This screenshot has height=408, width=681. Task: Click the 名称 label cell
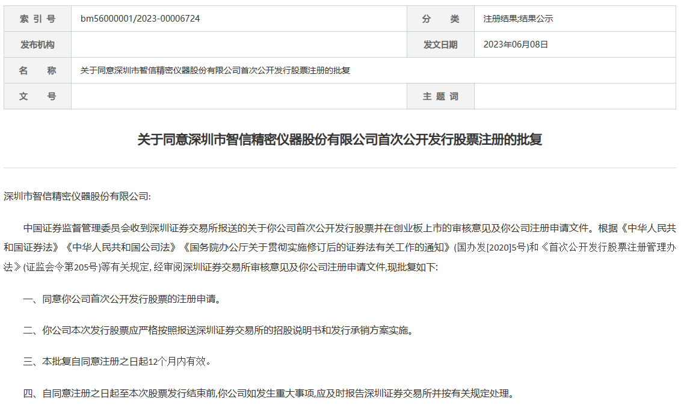point(37,70)
